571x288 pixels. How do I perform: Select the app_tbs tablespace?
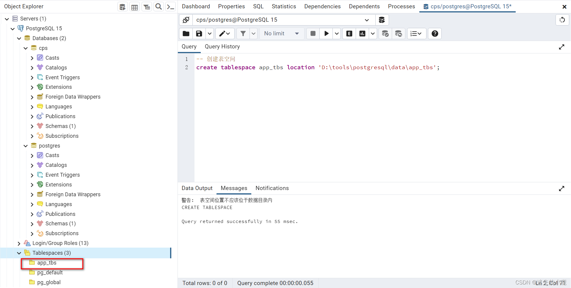coord(47,263)
